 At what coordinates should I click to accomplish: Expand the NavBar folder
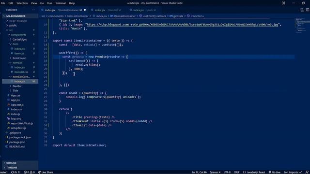(x=17, y=86)
